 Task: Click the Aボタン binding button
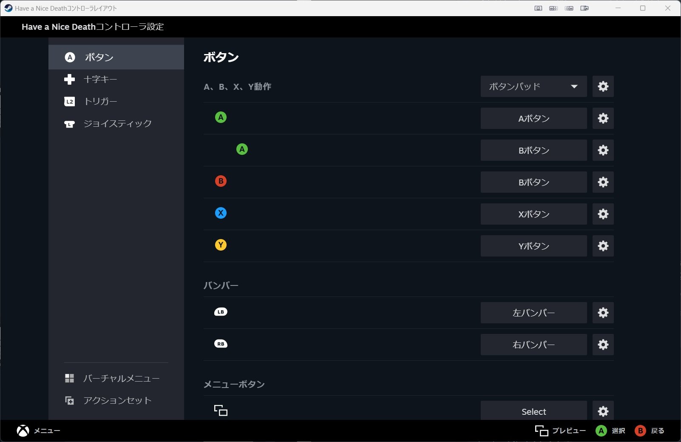[533, 118]
